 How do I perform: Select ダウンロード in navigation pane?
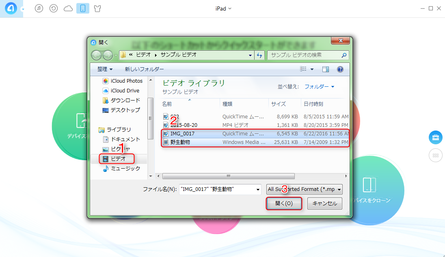121,100
